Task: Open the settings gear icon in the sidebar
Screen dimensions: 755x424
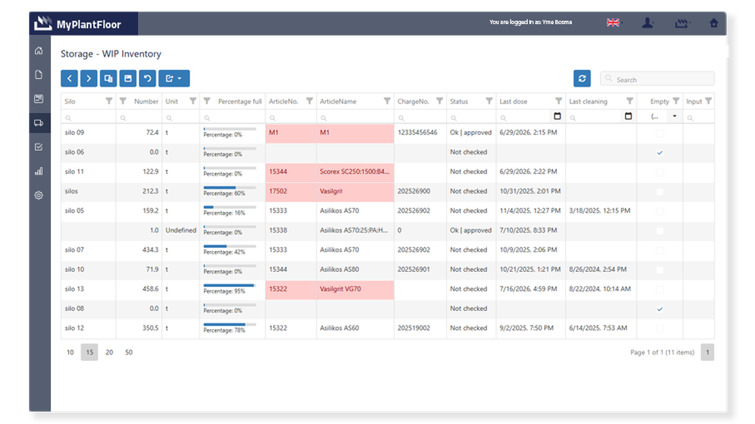Action: tap(39, 195)
